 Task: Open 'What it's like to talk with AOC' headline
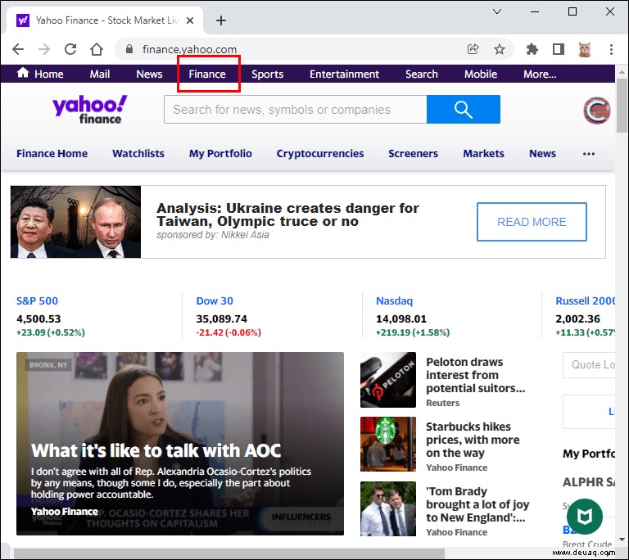156,450
